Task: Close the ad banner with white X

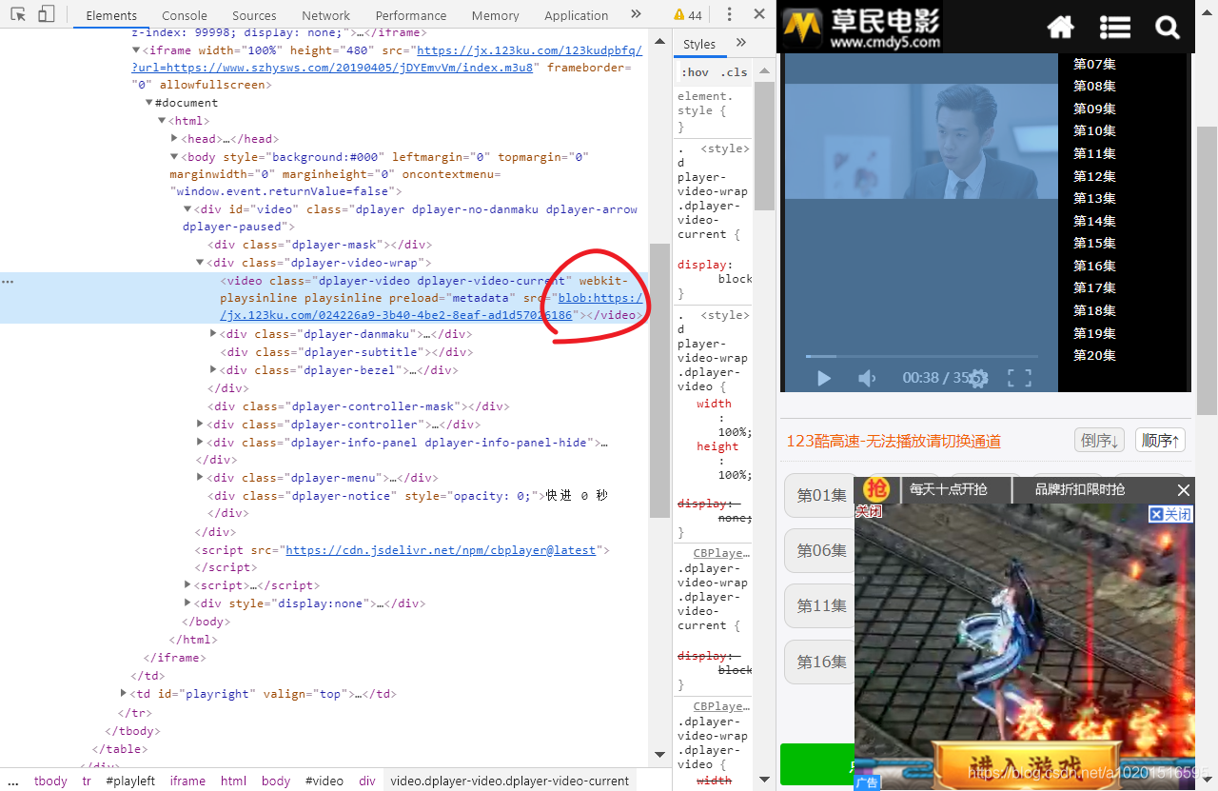Action: coord(1183,490)
